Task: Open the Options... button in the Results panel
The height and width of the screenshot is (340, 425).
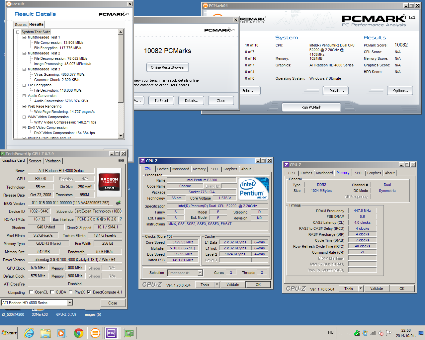Action: pos(400,91)
